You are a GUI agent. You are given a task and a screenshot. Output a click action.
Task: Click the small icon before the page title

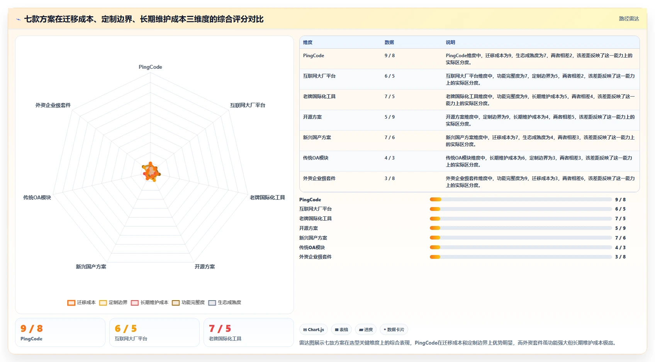coord(18,19)
